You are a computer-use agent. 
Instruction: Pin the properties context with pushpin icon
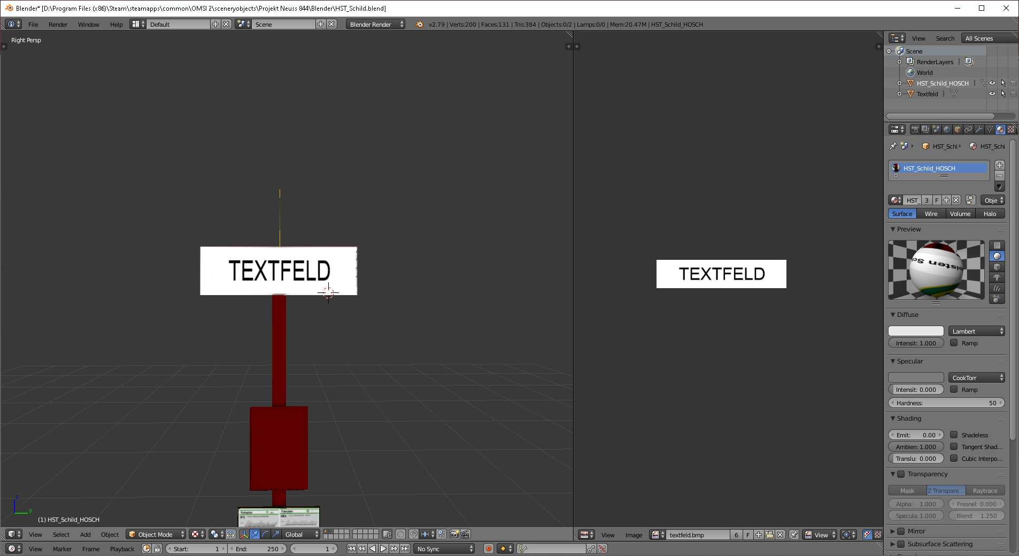pos(893,146)
